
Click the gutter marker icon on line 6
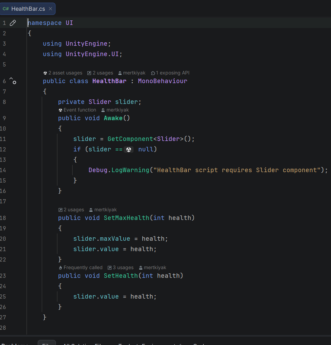(x=13, y=81)
